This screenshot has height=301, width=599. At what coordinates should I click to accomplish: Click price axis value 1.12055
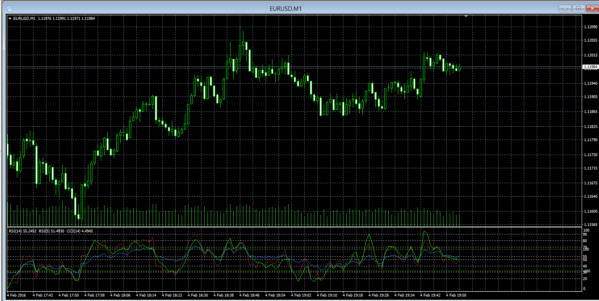pos(590,40)
